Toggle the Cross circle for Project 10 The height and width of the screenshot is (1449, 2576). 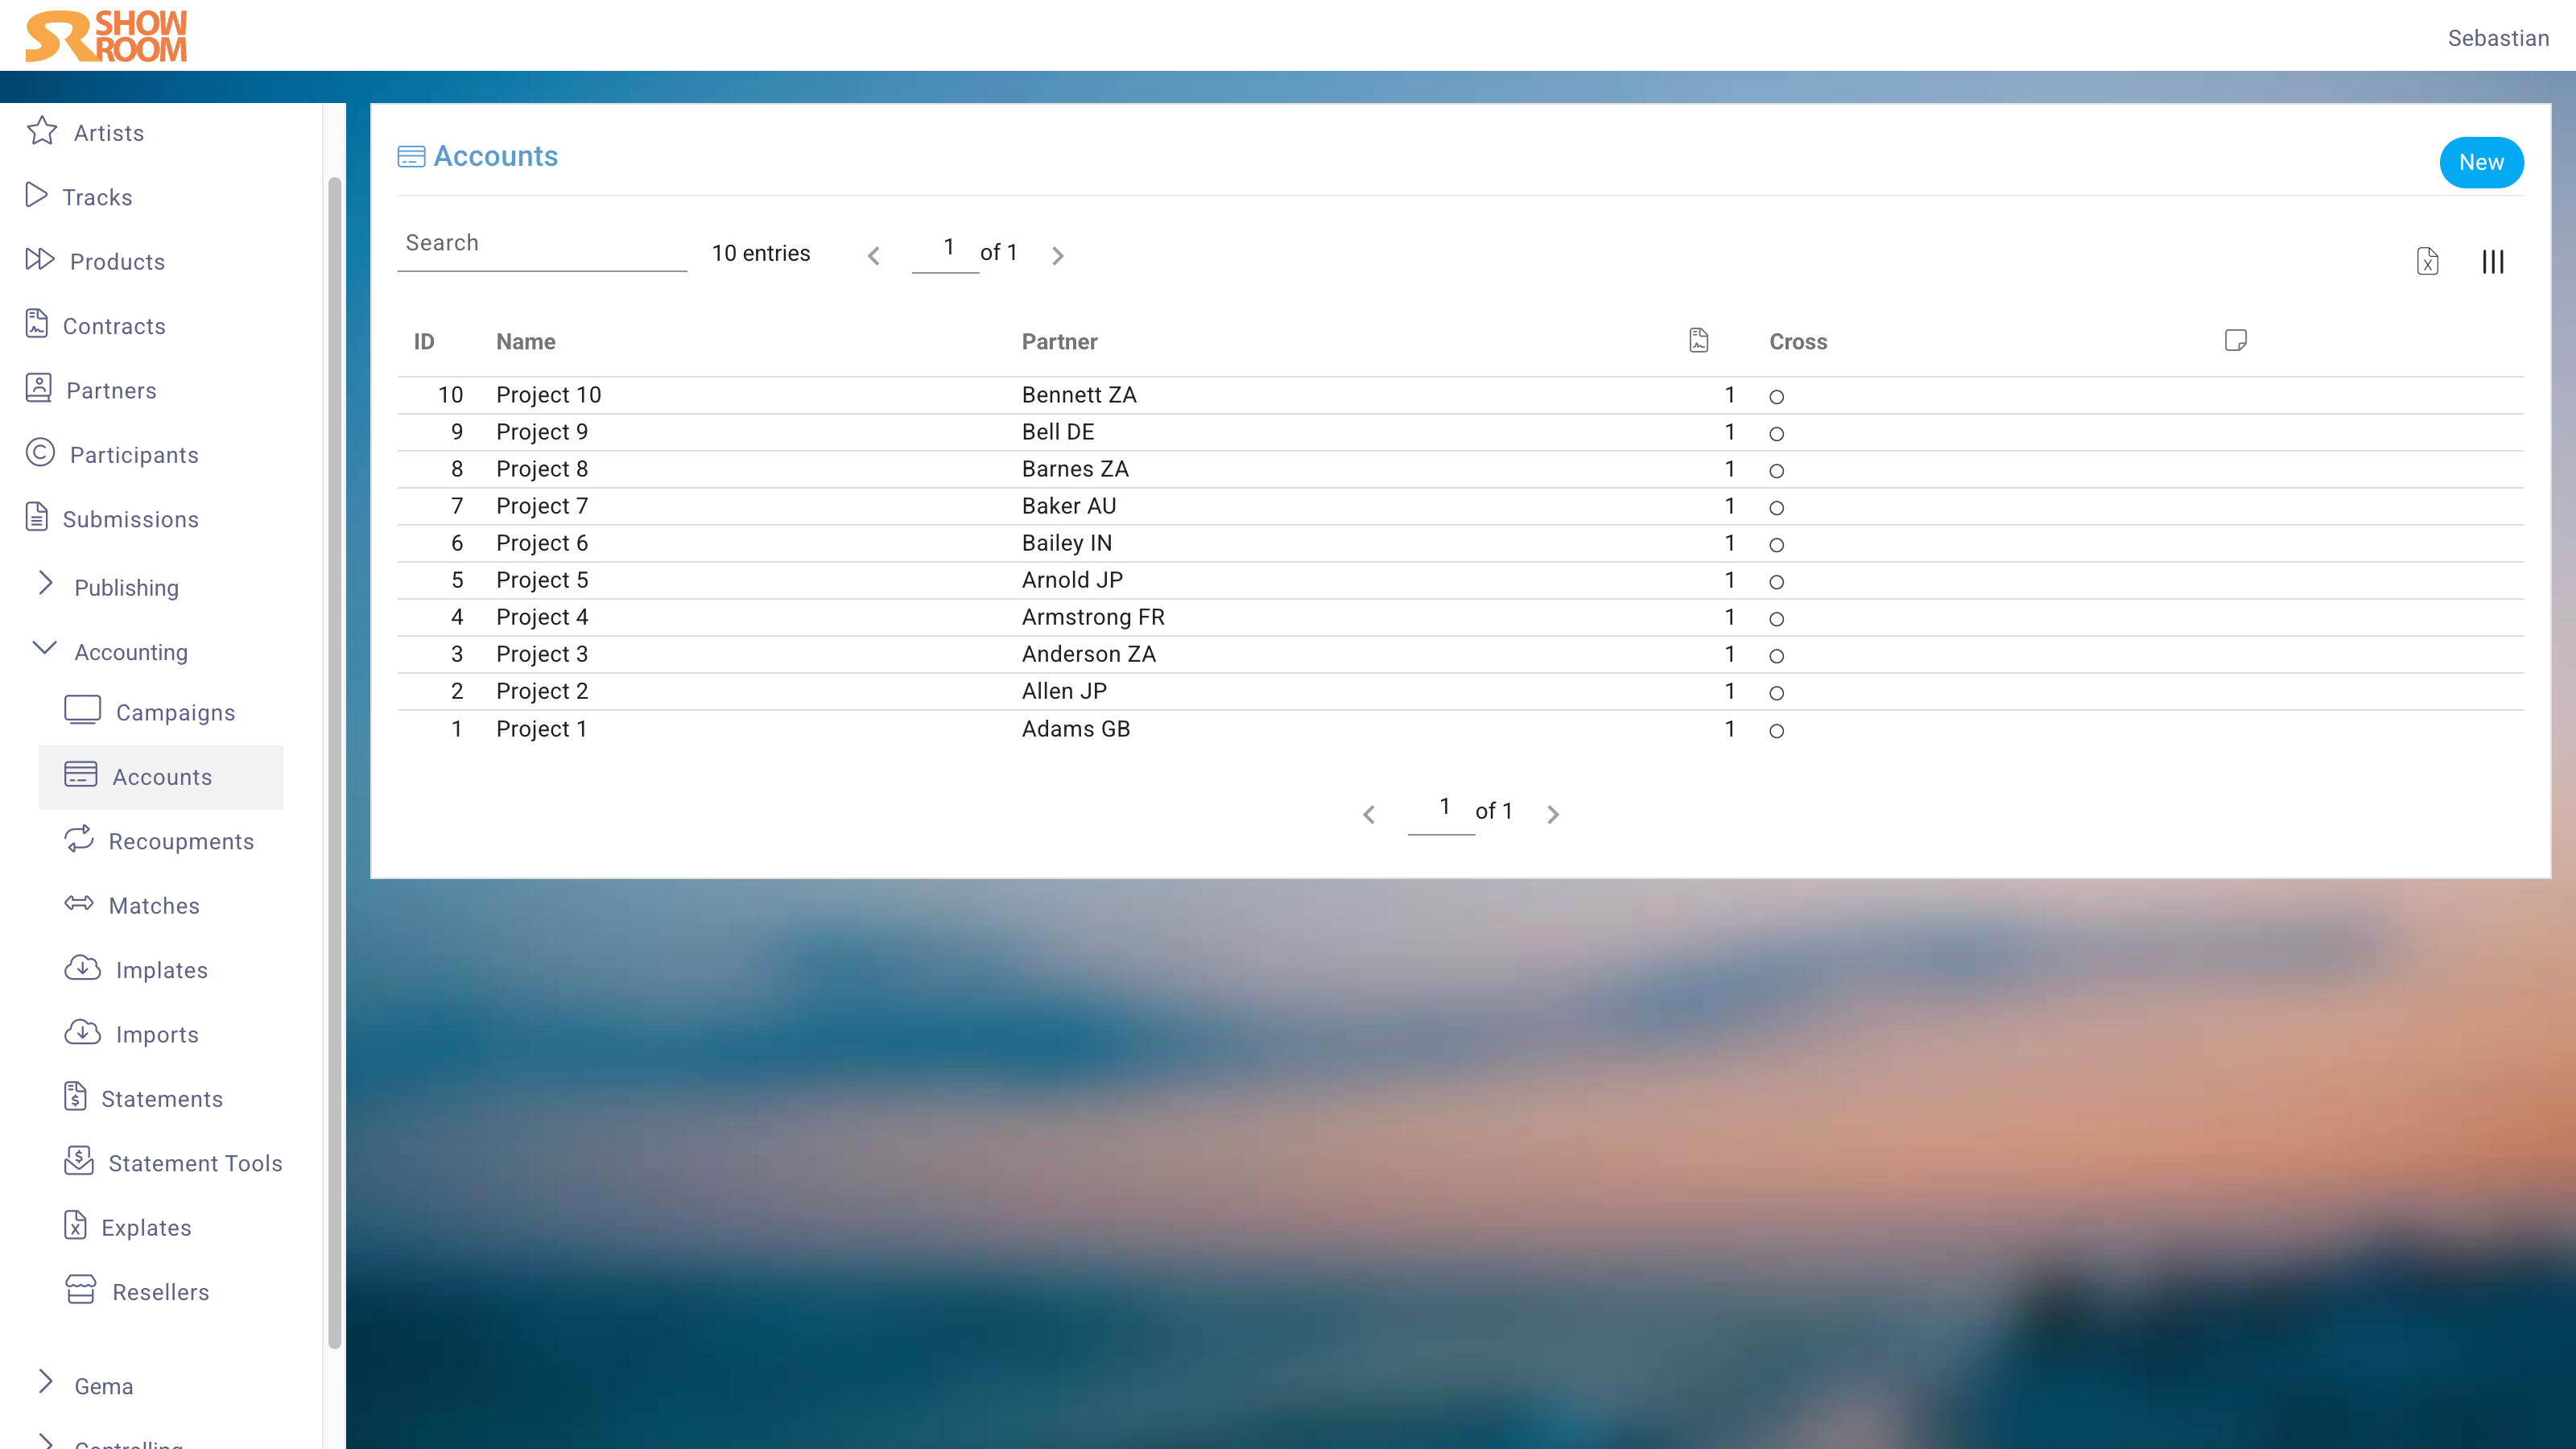click(x=1776, y=396)
